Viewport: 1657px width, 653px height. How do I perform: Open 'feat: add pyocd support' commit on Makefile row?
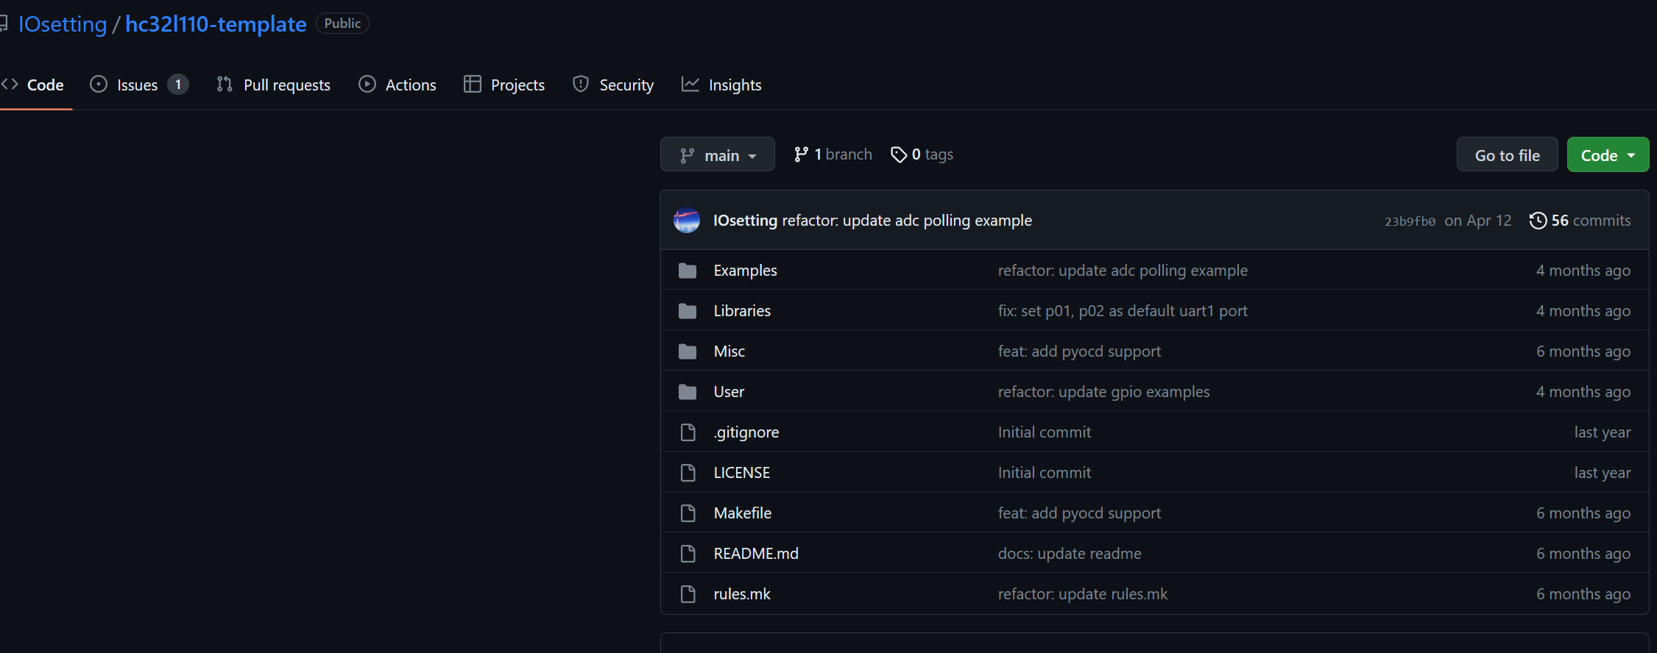click(1079, 513)
